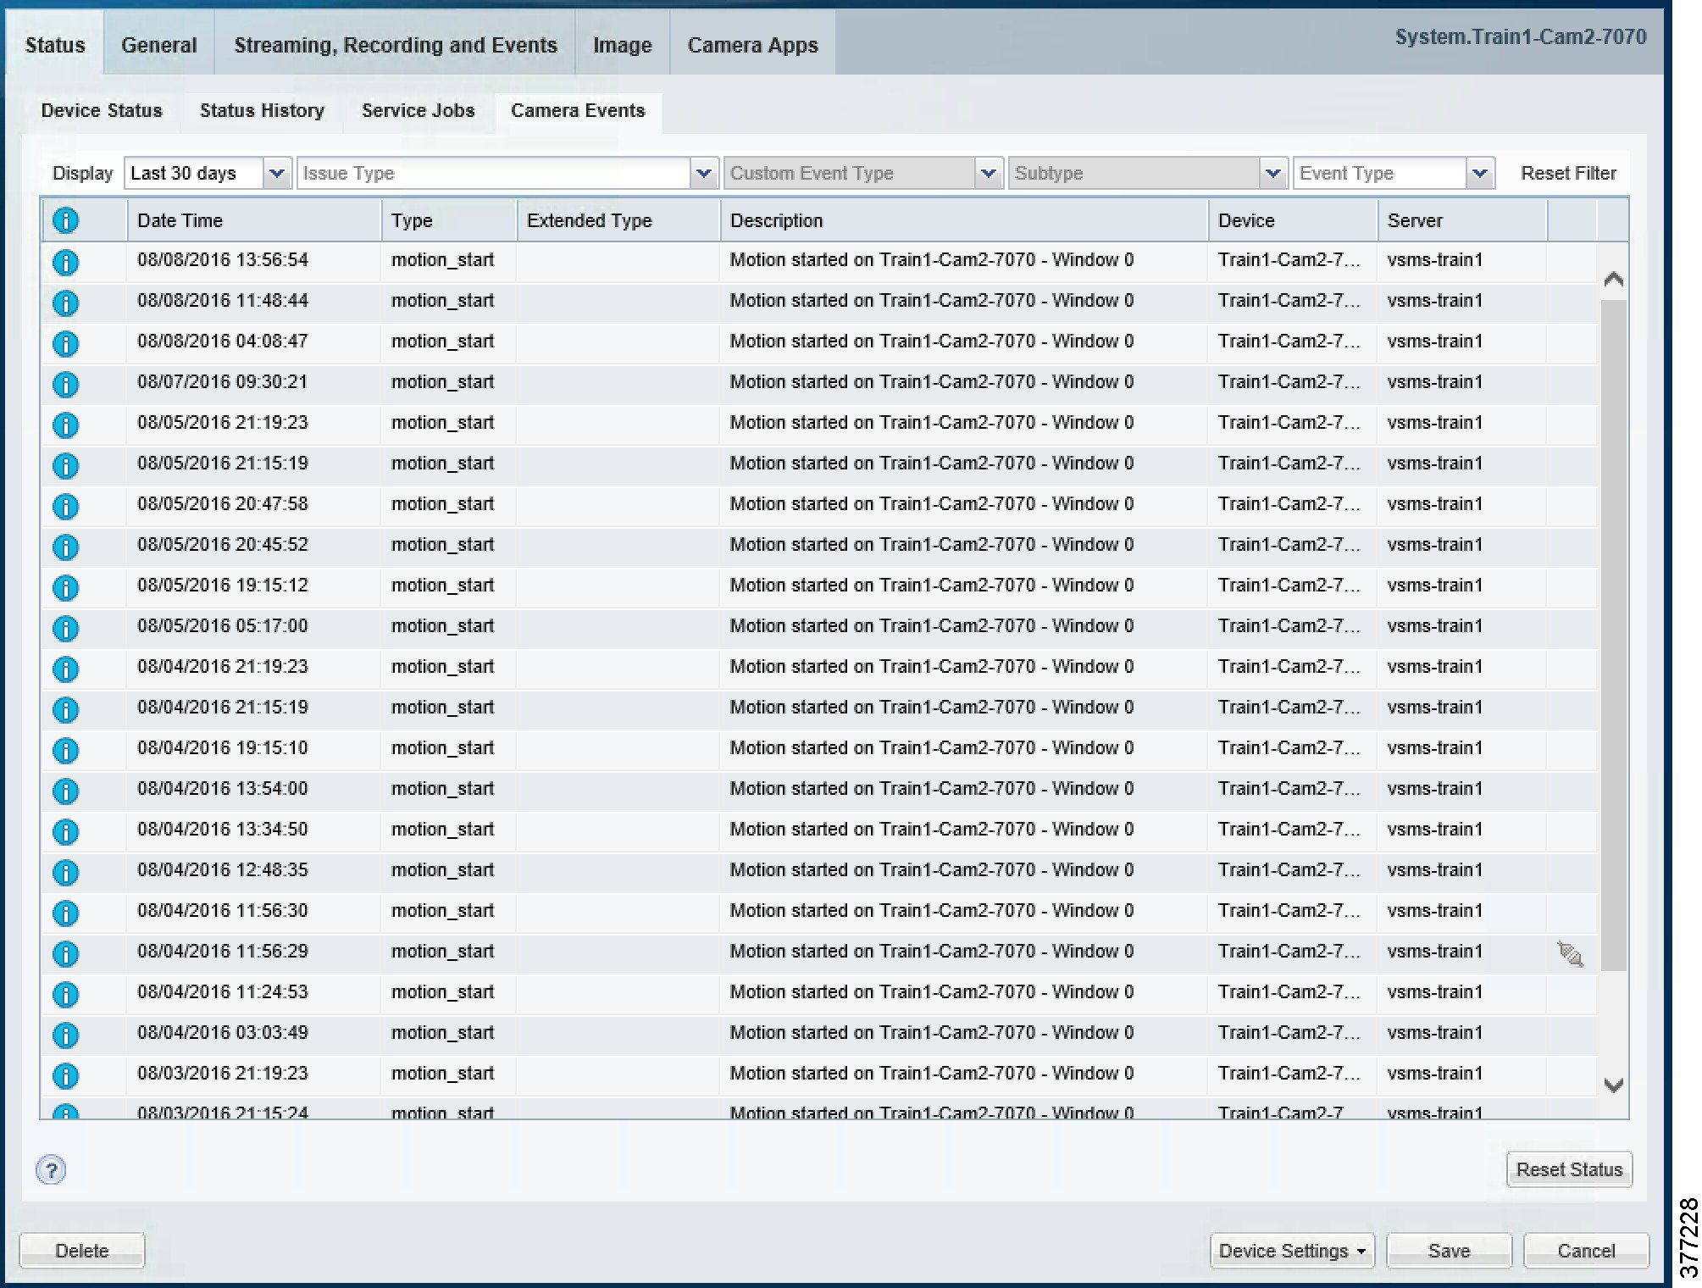This screenshot has width=1702, height=1288.
Task: Click the info icon for the 08/08/2016 13:56:54 event
Action: tap(65, 262)
